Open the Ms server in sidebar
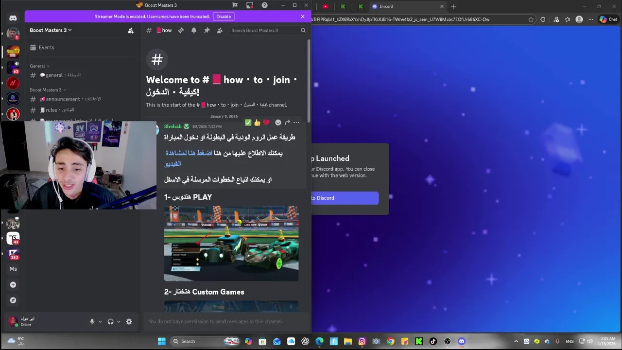The height and width of the screenshot is (350, 622). click(x=13, y=269)
